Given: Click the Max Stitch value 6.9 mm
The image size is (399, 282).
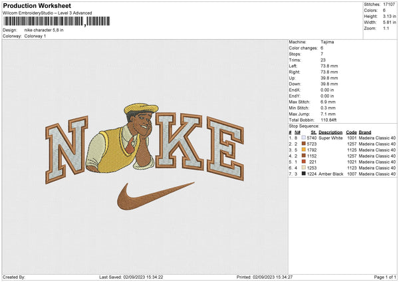Looking at the screenshot, I should click(x=328, y=102).
